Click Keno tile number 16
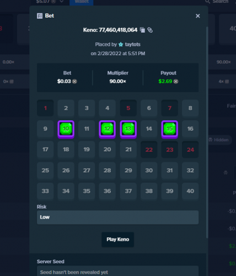The width and height of the screenshot is (236, 276). [190, 129]
